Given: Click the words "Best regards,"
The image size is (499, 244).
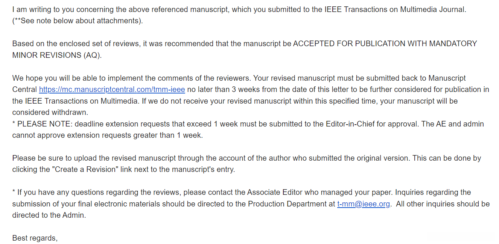Looking at the screenshot, I should (35, 238).
